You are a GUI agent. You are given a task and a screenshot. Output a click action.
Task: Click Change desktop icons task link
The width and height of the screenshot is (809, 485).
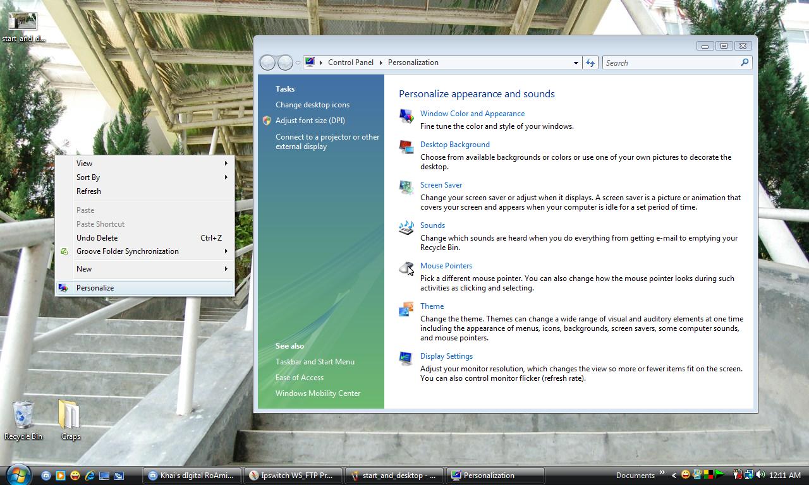point(312,105)
